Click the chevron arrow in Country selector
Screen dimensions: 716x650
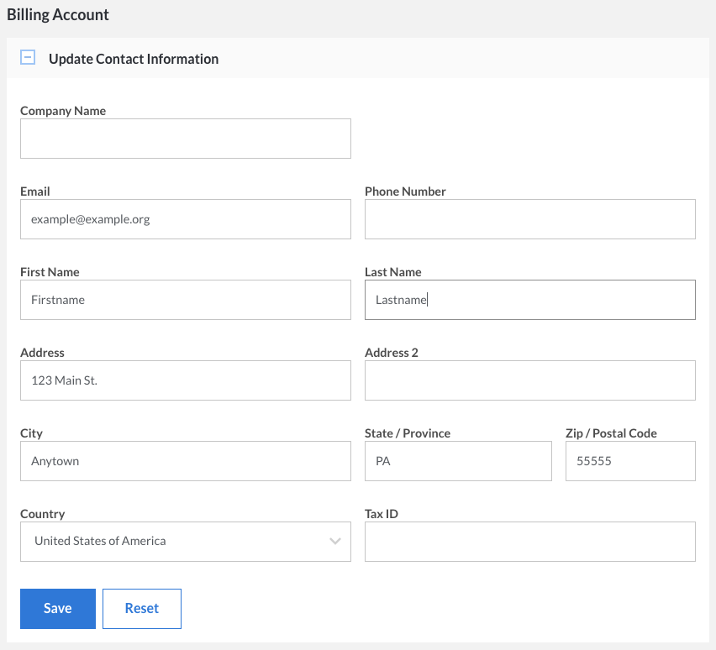(335, 542)
